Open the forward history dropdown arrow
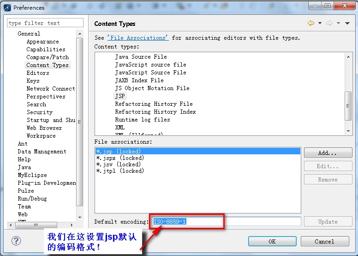This screenshot has width=358, height=256. (338, 23)
